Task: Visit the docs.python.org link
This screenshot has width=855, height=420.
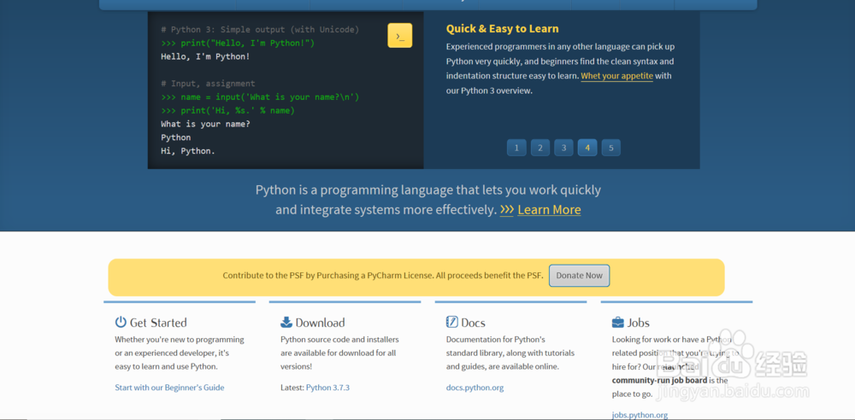Action: click(x=475, y=388)
